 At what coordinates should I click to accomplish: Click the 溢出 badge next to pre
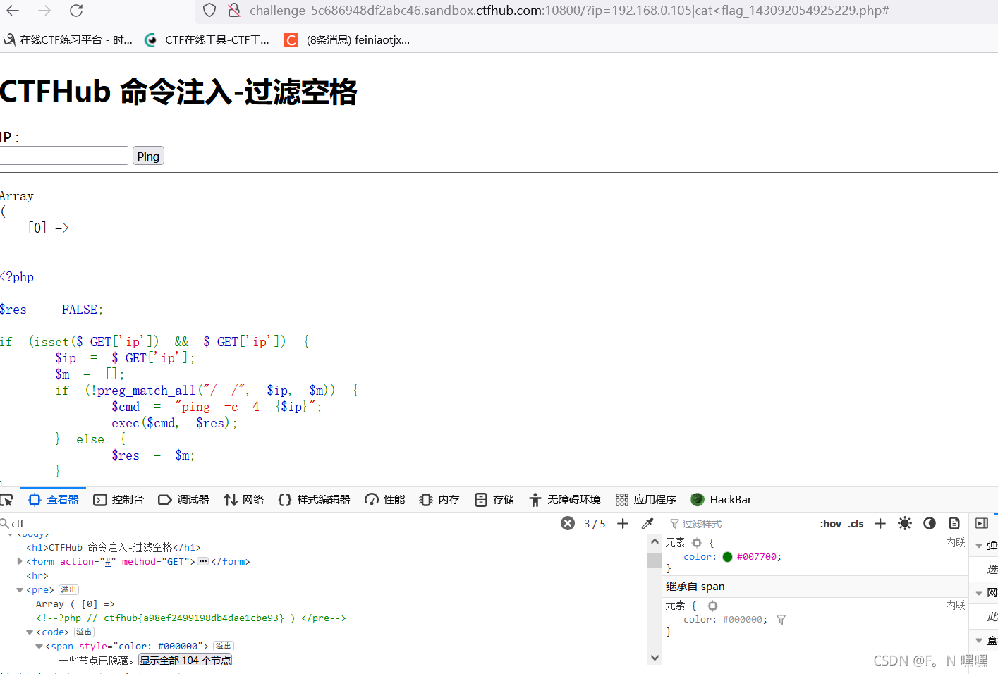point(68,590)
